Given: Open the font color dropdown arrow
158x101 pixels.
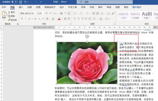Looking at the screenshot, I should pos(62,19).
